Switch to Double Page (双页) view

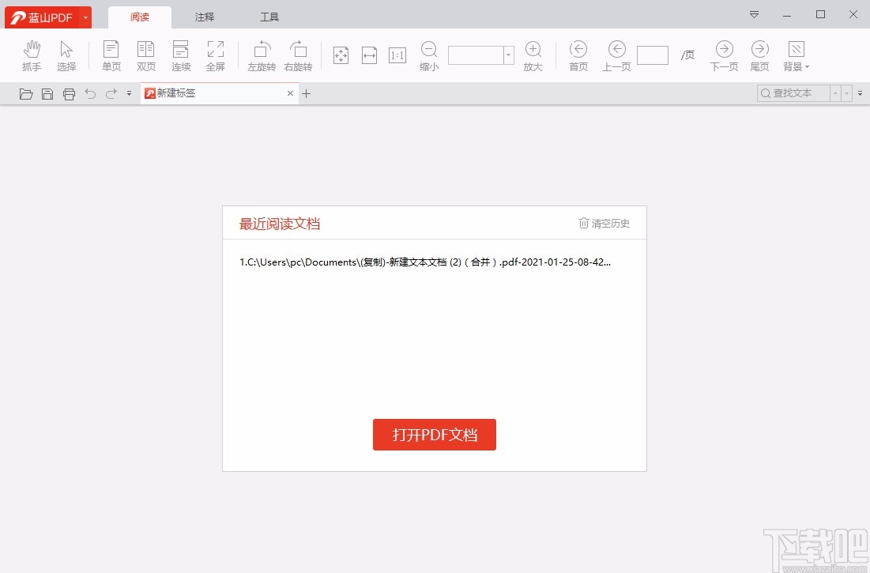point(146,56)
